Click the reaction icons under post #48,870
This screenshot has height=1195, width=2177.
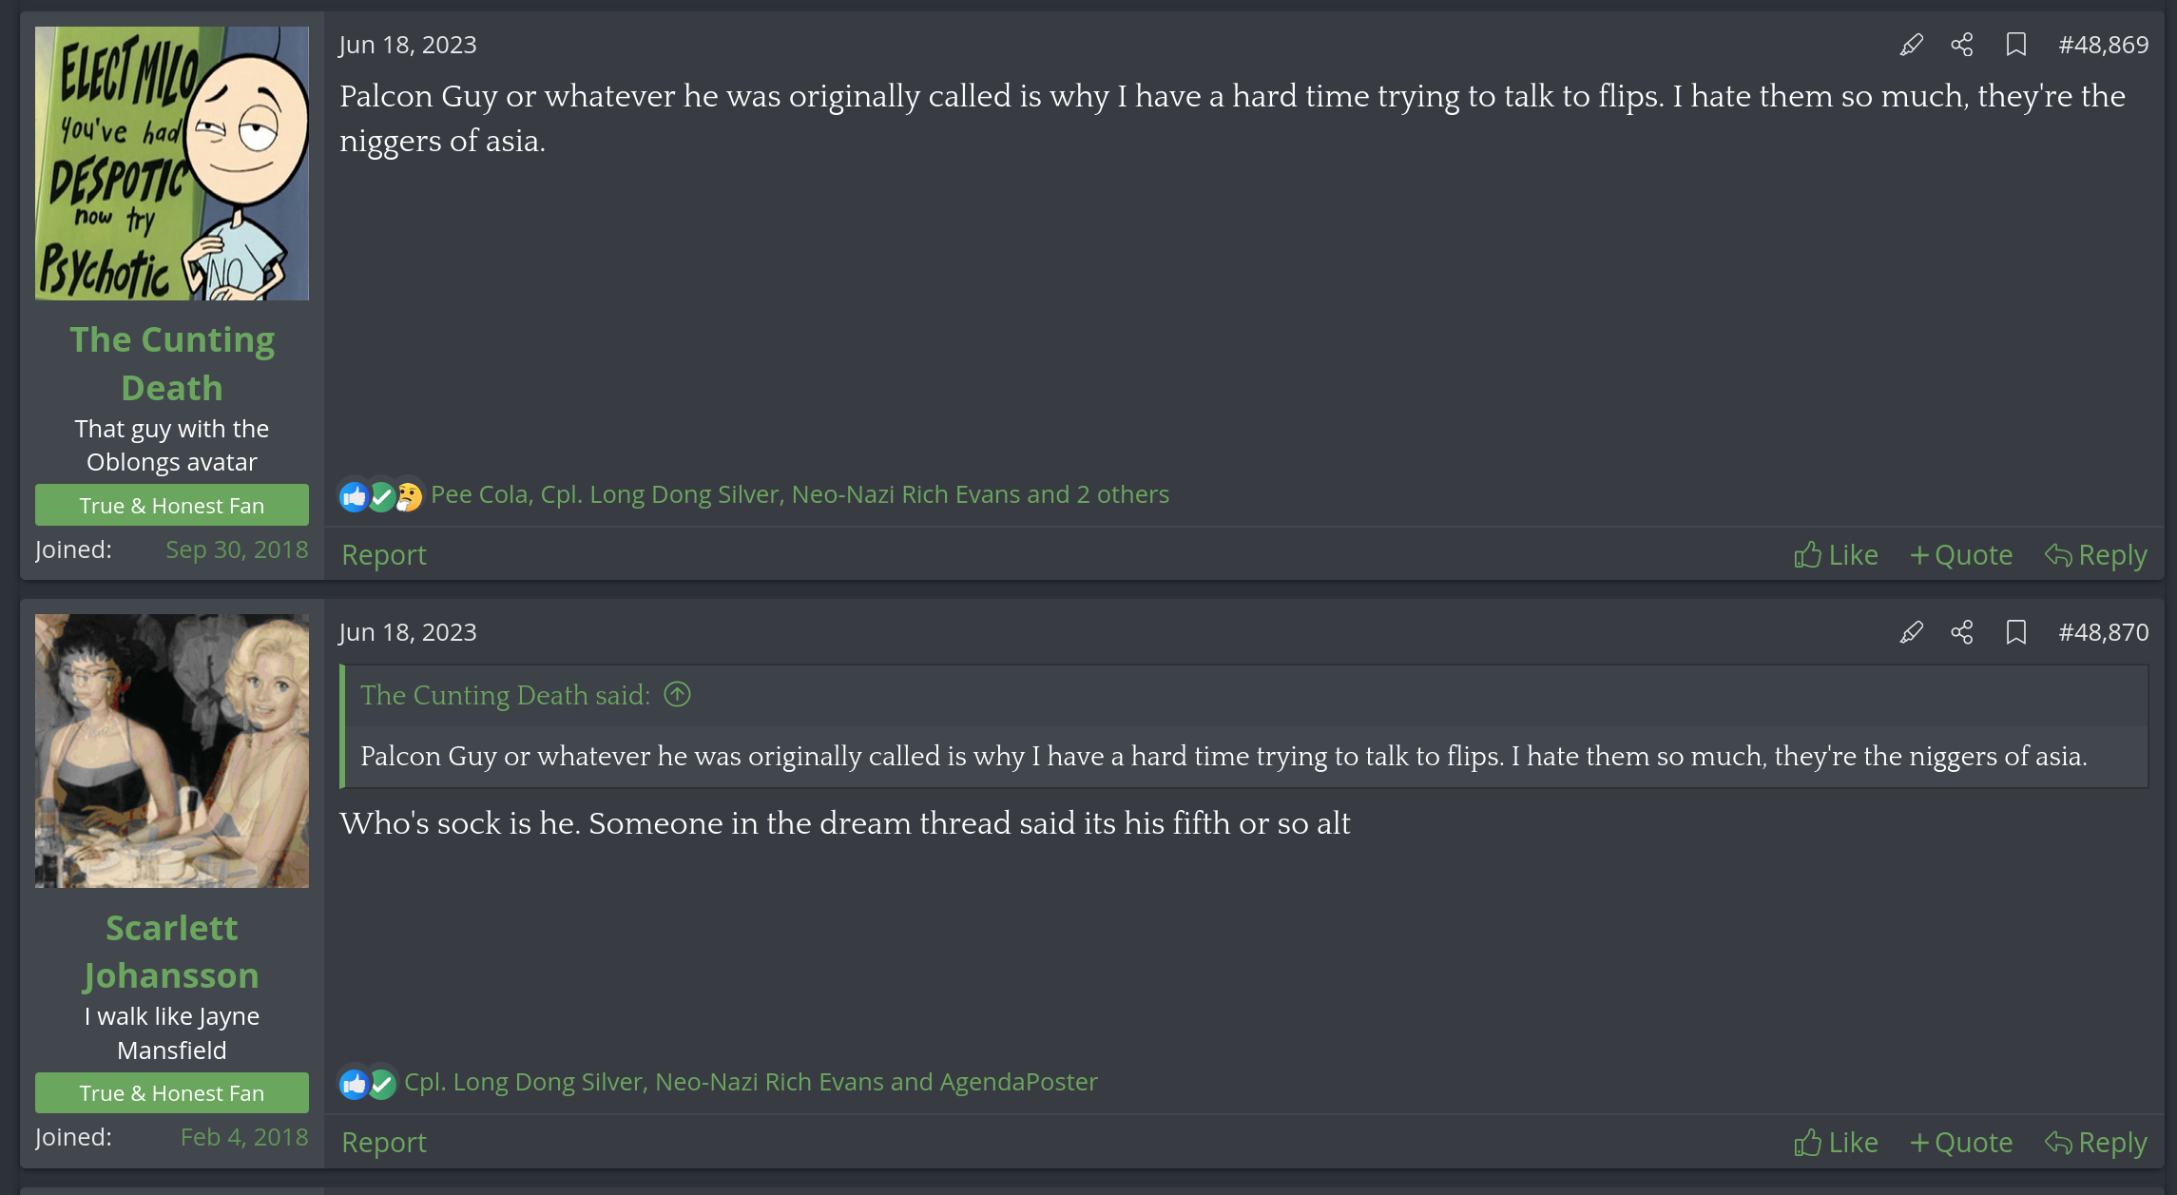368,1083
